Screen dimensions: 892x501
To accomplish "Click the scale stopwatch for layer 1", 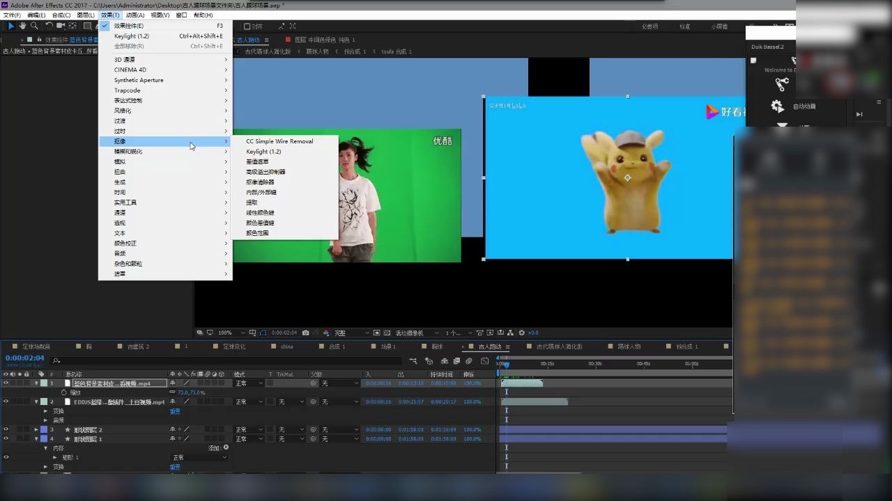I will [64, 392].
